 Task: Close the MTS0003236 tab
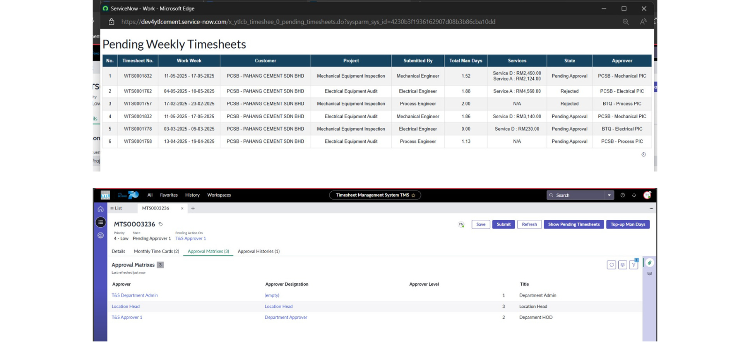pos(182,209)
